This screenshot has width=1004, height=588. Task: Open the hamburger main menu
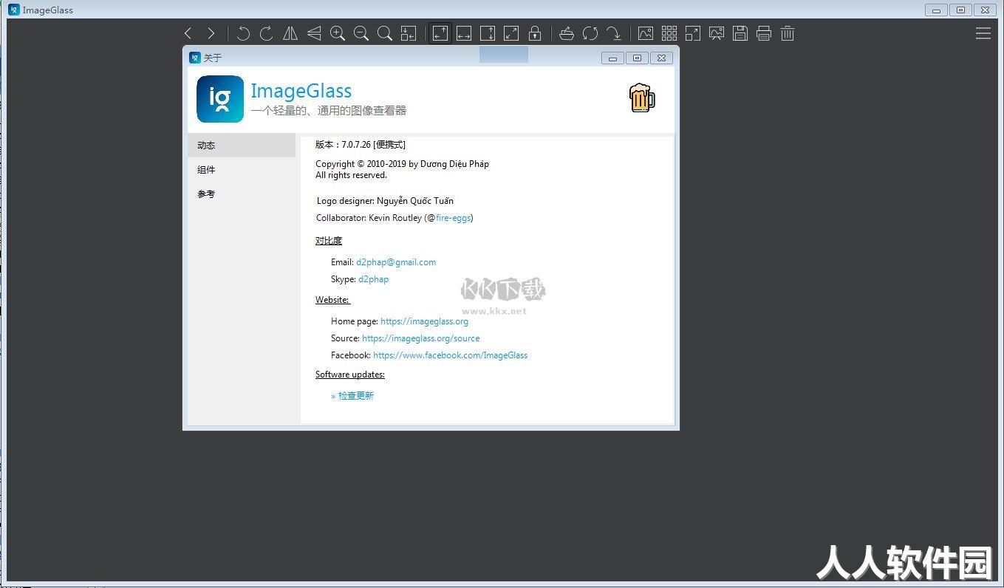click(983, 33)
